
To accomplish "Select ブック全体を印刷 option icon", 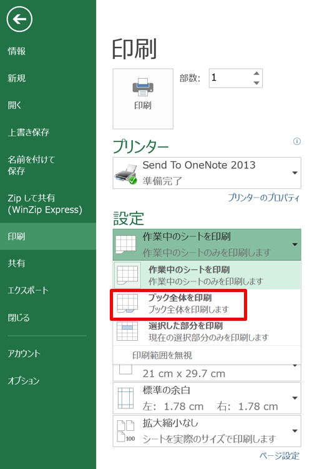I will click(127, 303).
